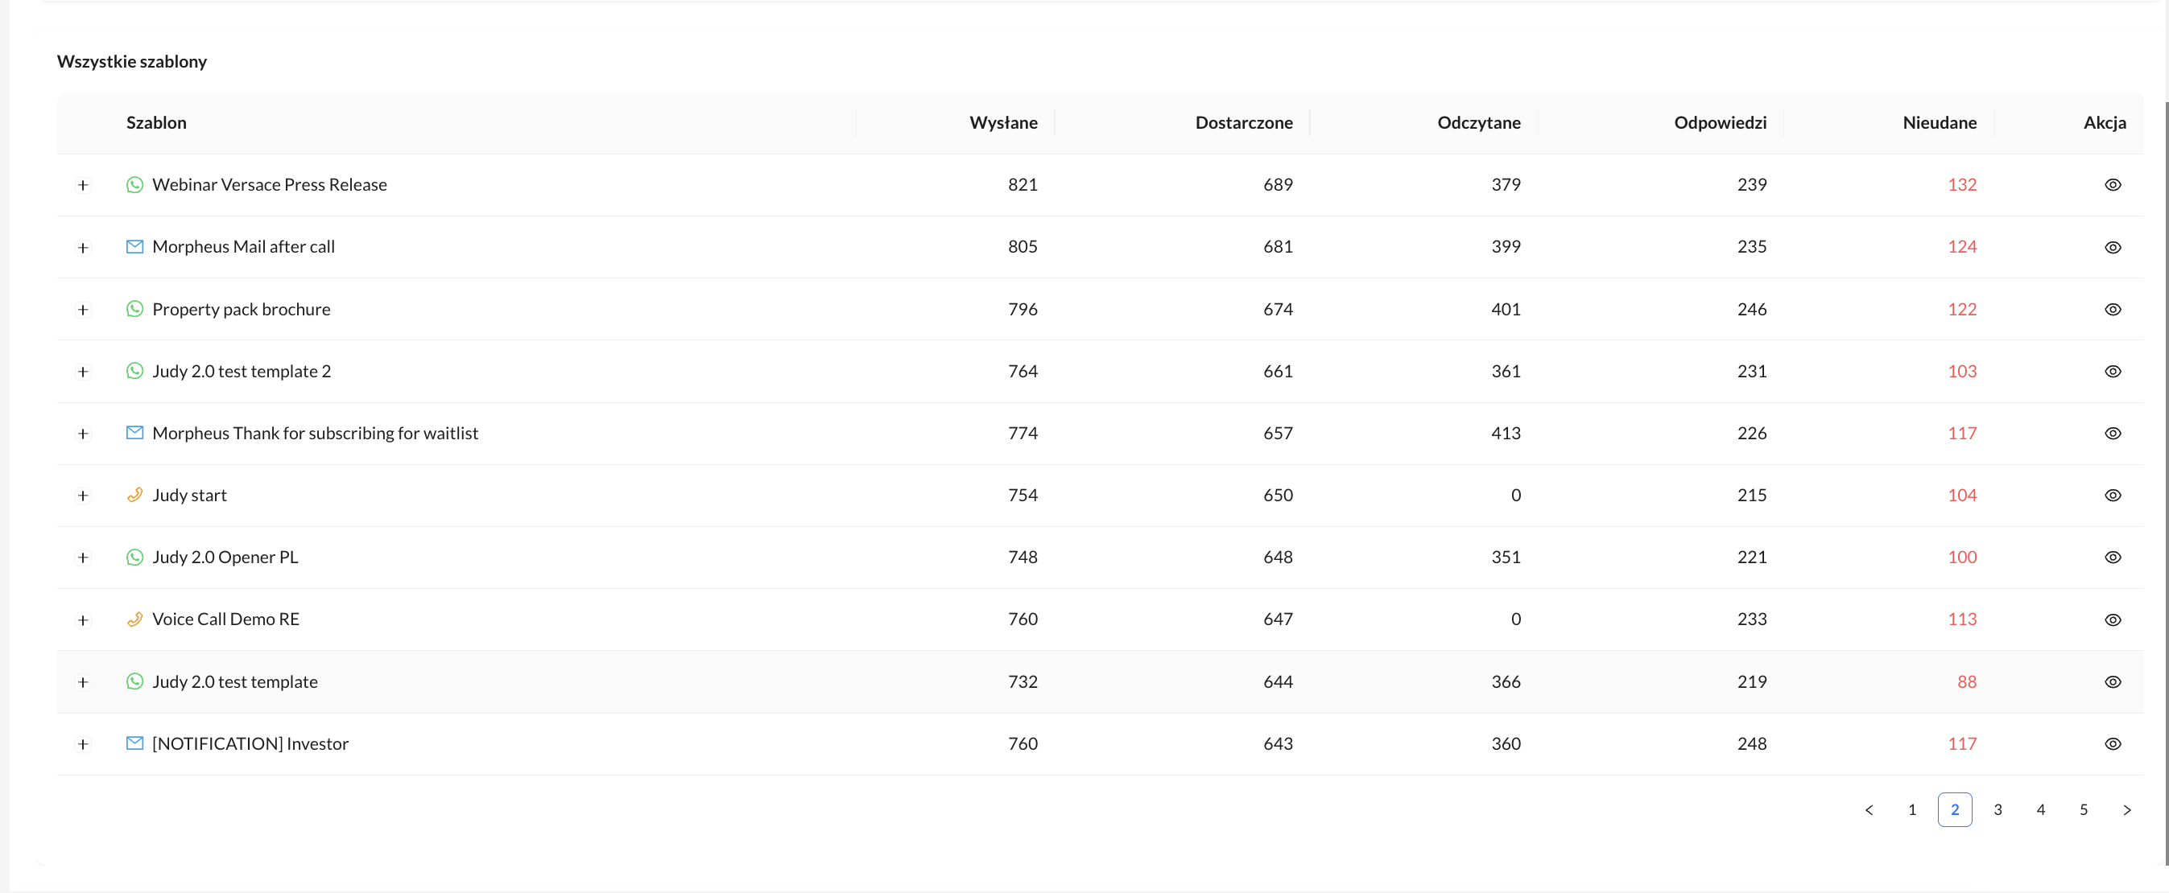
Task: Click the phone icon beside Judy start
Action: pos(134,495)
